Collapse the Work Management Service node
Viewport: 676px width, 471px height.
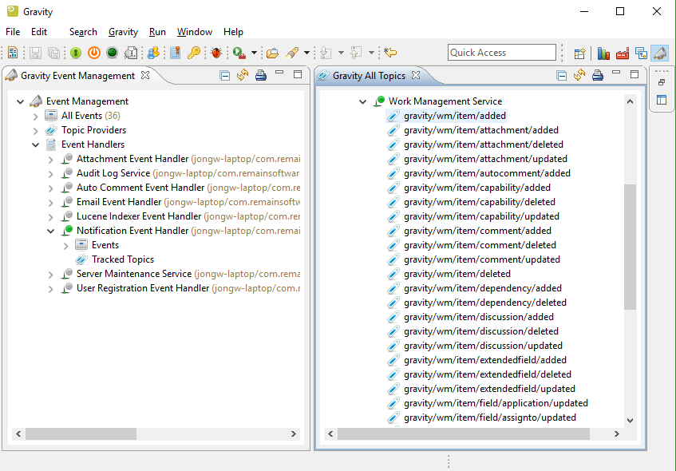[x=363, y=101]
